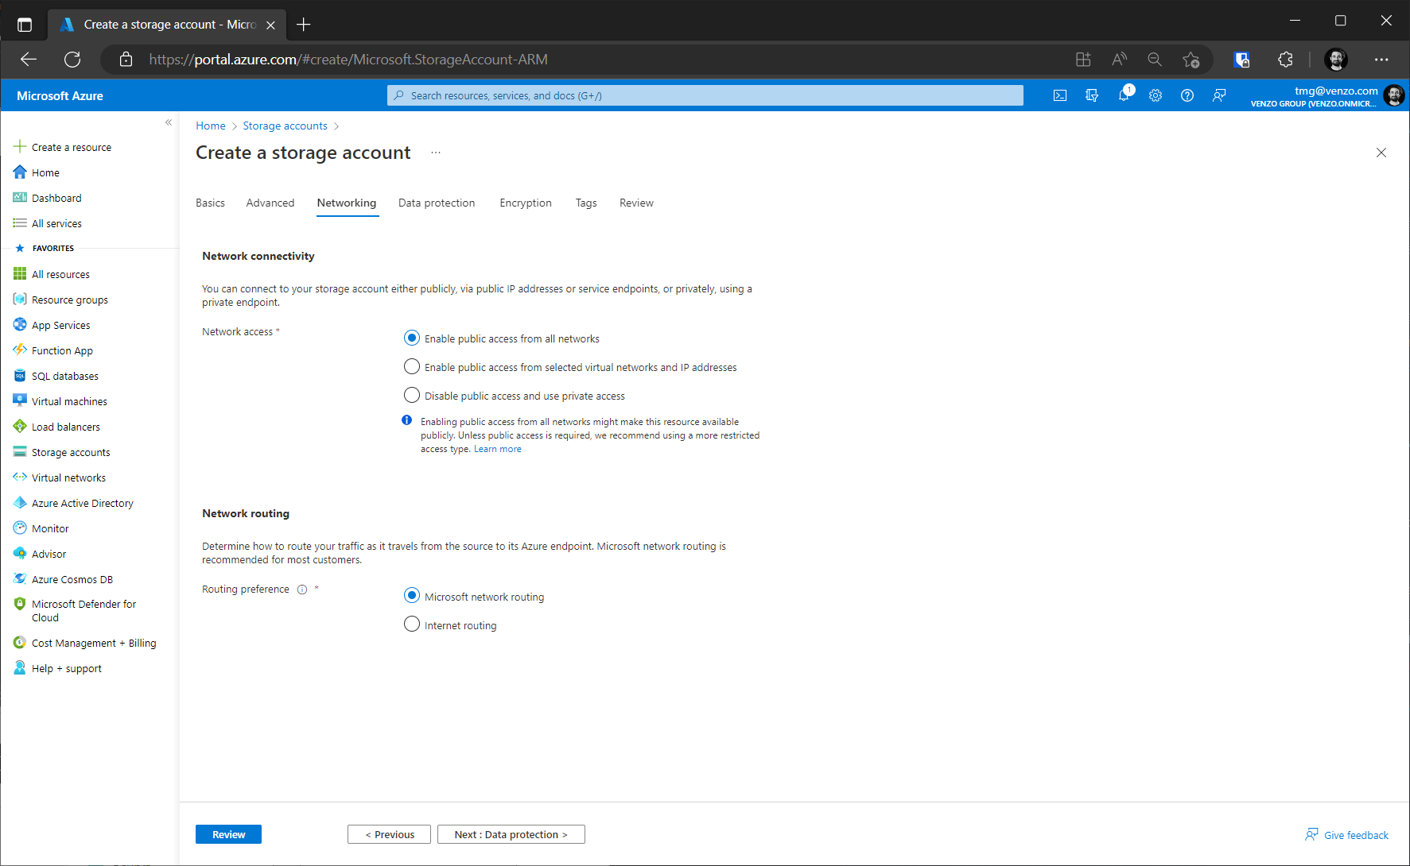Click Next : Data protection button
The height and width of the screenshot is (866, 1410).
click(511, 834)
